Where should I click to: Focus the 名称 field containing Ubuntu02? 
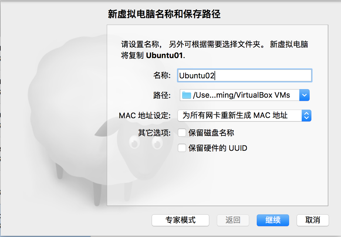tap(245, 75)
